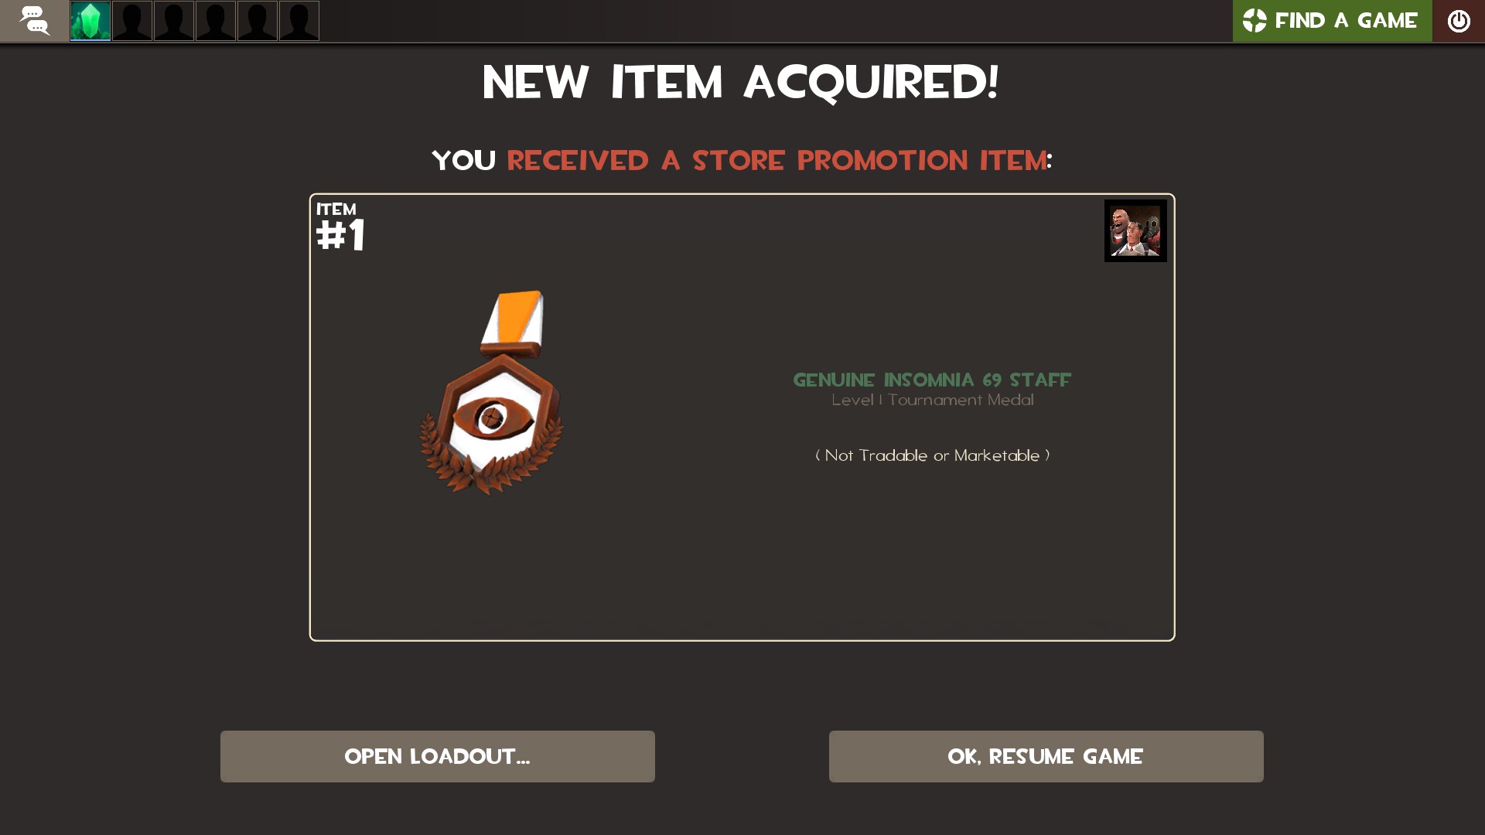Click the Open Loadout button
This screenshot has width=1485, height=835.
438,756
